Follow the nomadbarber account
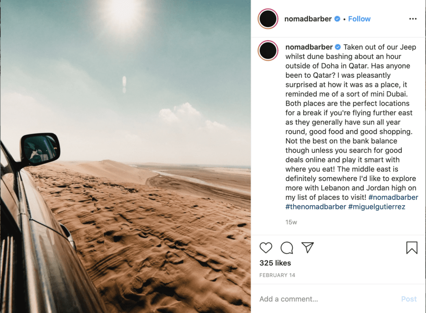Image resolution: width=426 pixels, height=313 pixels. (359, 19)
